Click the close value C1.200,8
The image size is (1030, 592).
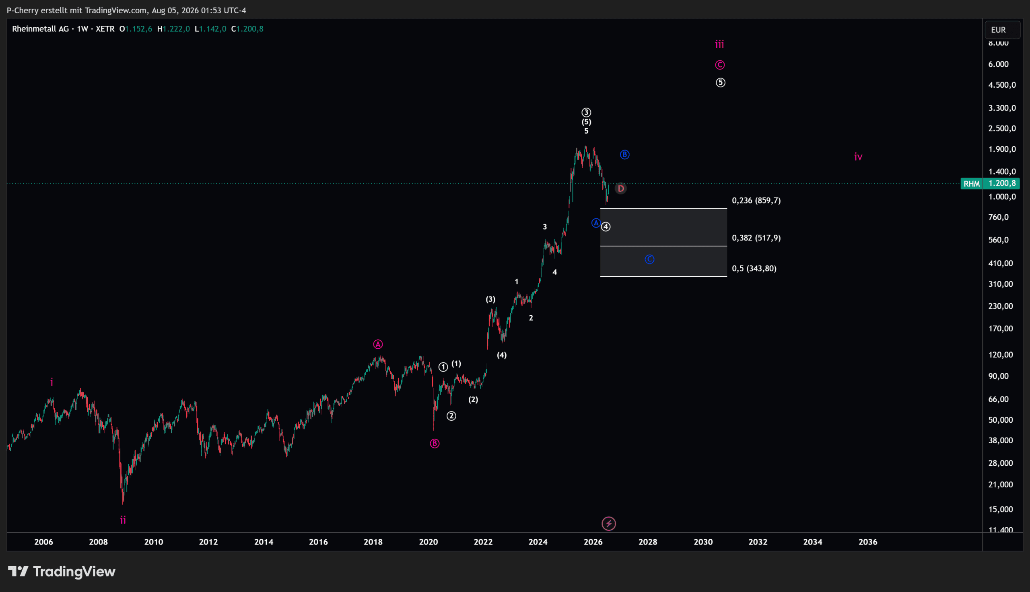(247, 29)
